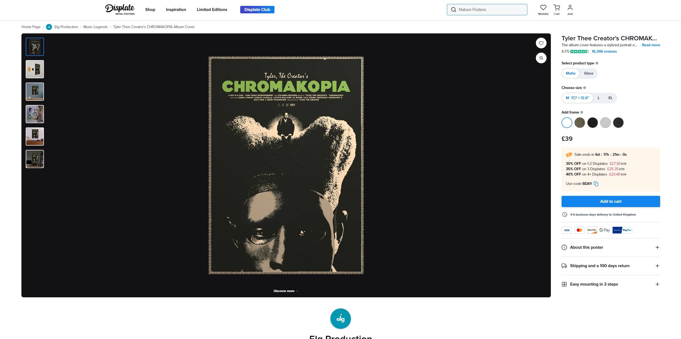Open the Shop menu
This screenshot has height=339, width=681.
pos(150,10)
